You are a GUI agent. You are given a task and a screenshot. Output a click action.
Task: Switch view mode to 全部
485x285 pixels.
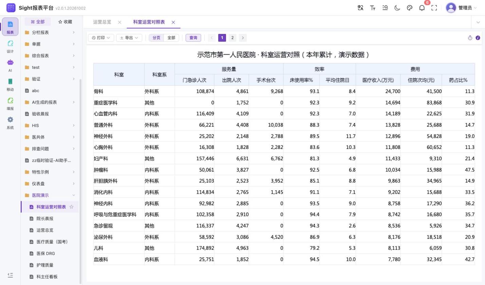[x=171, y=38]
